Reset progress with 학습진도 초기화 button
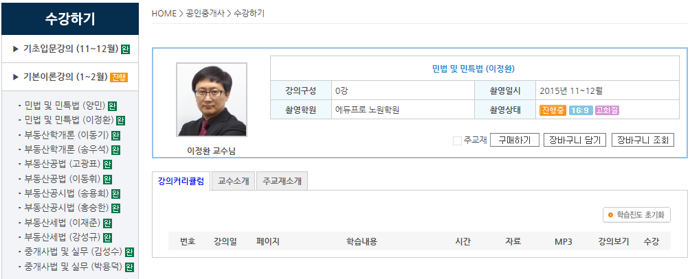The height and width of the screenshot is (279, 690). tap(637, 215)
